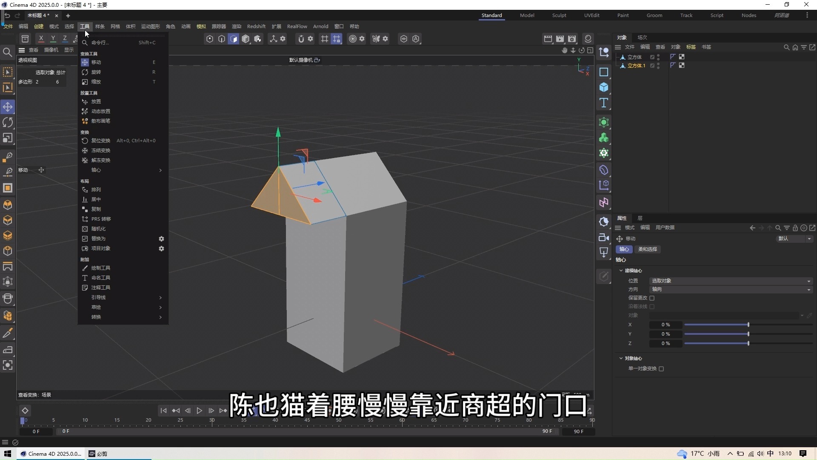Click the Model mode cube icon
Viewport: 817px width, 460px height.
246,39
